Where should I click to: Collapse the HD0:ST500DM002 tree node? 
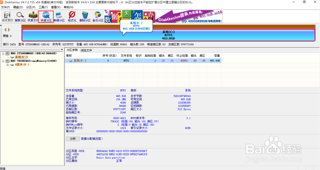[3, 54]
